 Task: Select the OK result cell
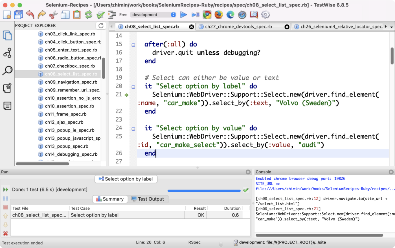click(196, 215)
